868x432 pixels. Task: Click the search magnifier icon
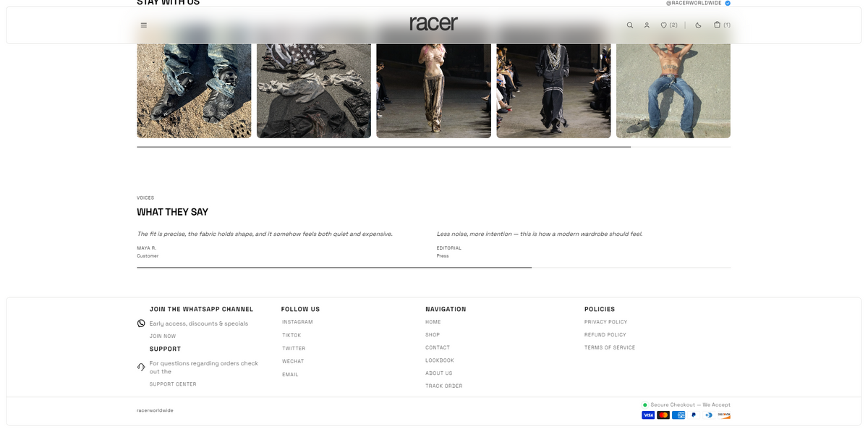coord(630,25)
